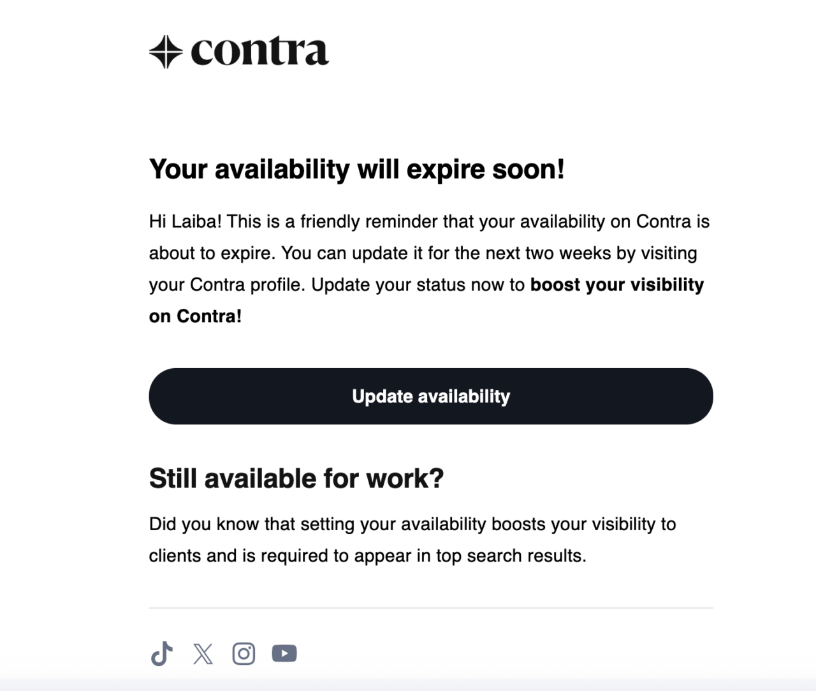816x691 pixels.
Task: Click the "Your availability will expire soon!" heading
Action: [x=356, y=170]
